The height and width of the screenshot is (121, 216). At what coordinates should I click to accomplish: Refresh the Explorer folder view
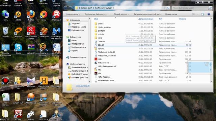168,8
